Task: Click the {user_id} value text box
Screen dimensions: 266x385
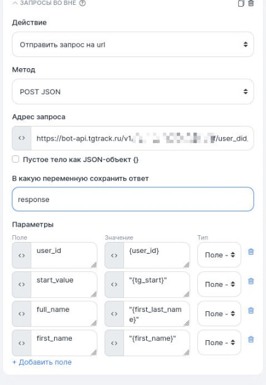Action: 157,255
